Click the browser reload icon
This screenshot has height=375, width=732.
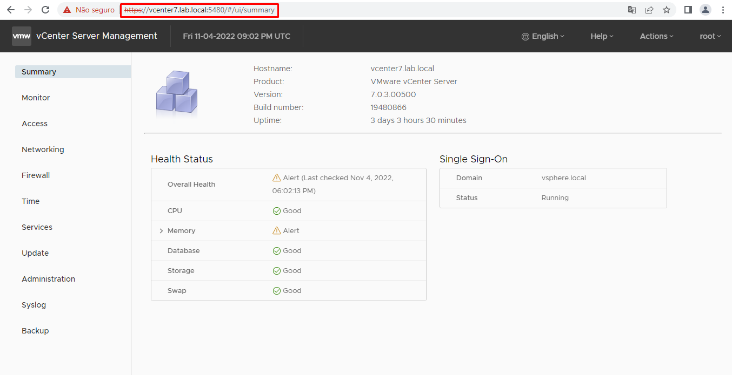click(x=45, y=10)
